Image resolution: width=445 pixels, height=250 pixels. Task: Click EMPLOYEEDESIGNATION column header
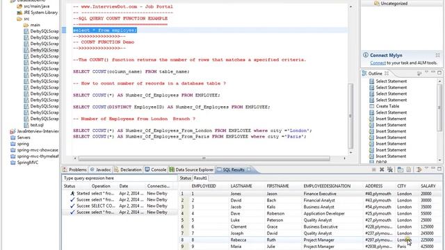click(x=327, y=186)
